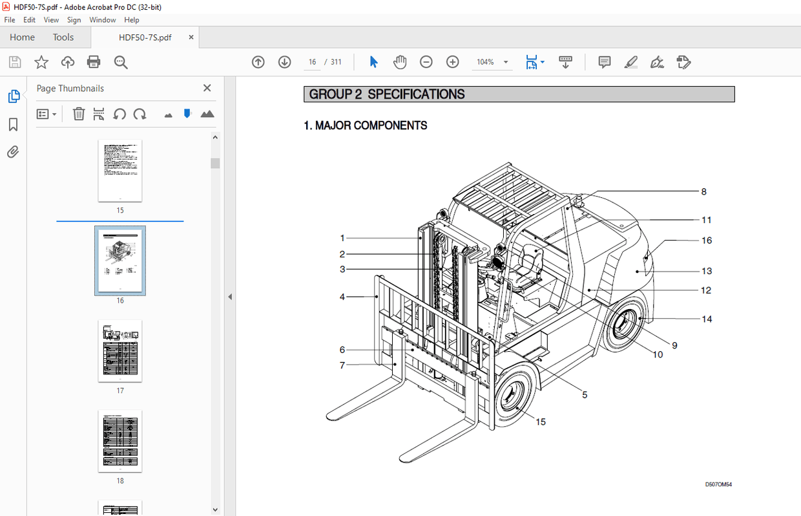Save the PDF file
Viewport: 801px width, 516px height.
[14, 61]
